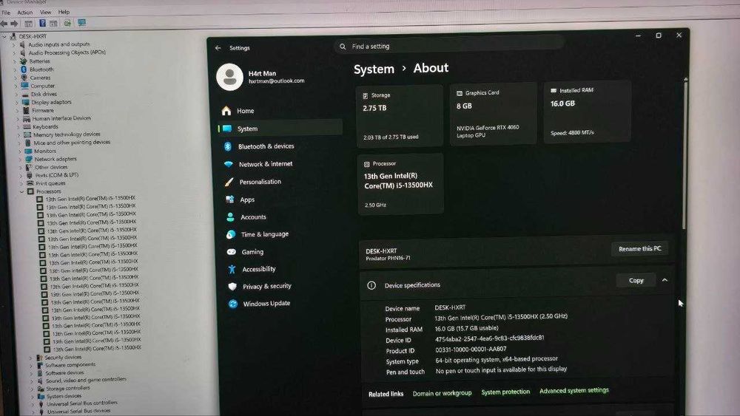Viewport: 740px width, 416px height.
Task: Open the Installed RAM card
Action: 587,112
